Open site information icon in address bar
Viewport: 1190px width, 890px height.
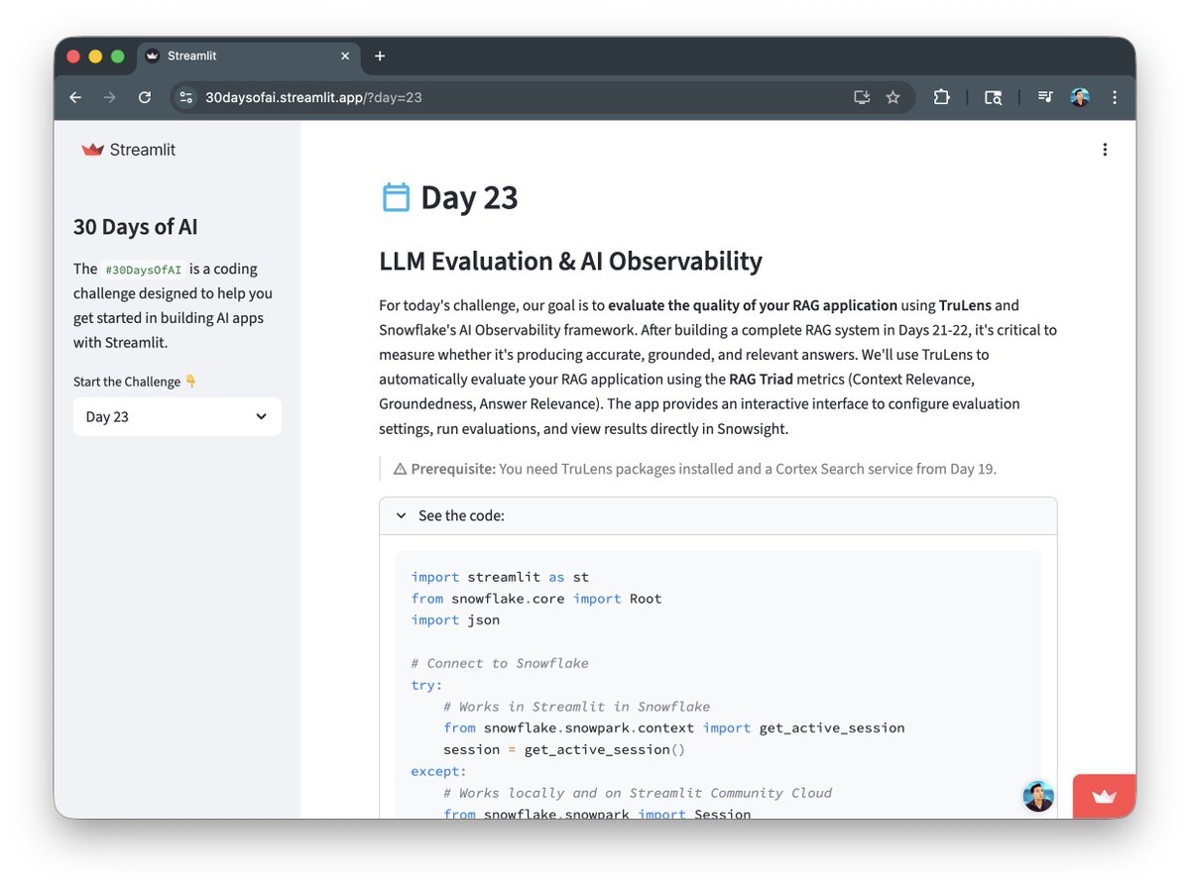[185, 97]
